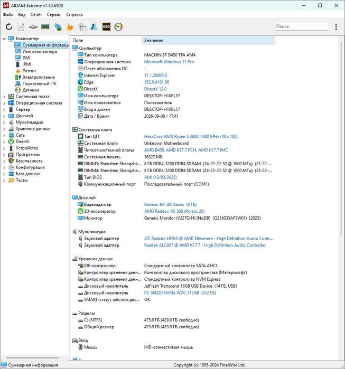The image size is (345, 369).
Task: Select the MACHINIST B450 TFA AM4 value
Action: [170, 55]
